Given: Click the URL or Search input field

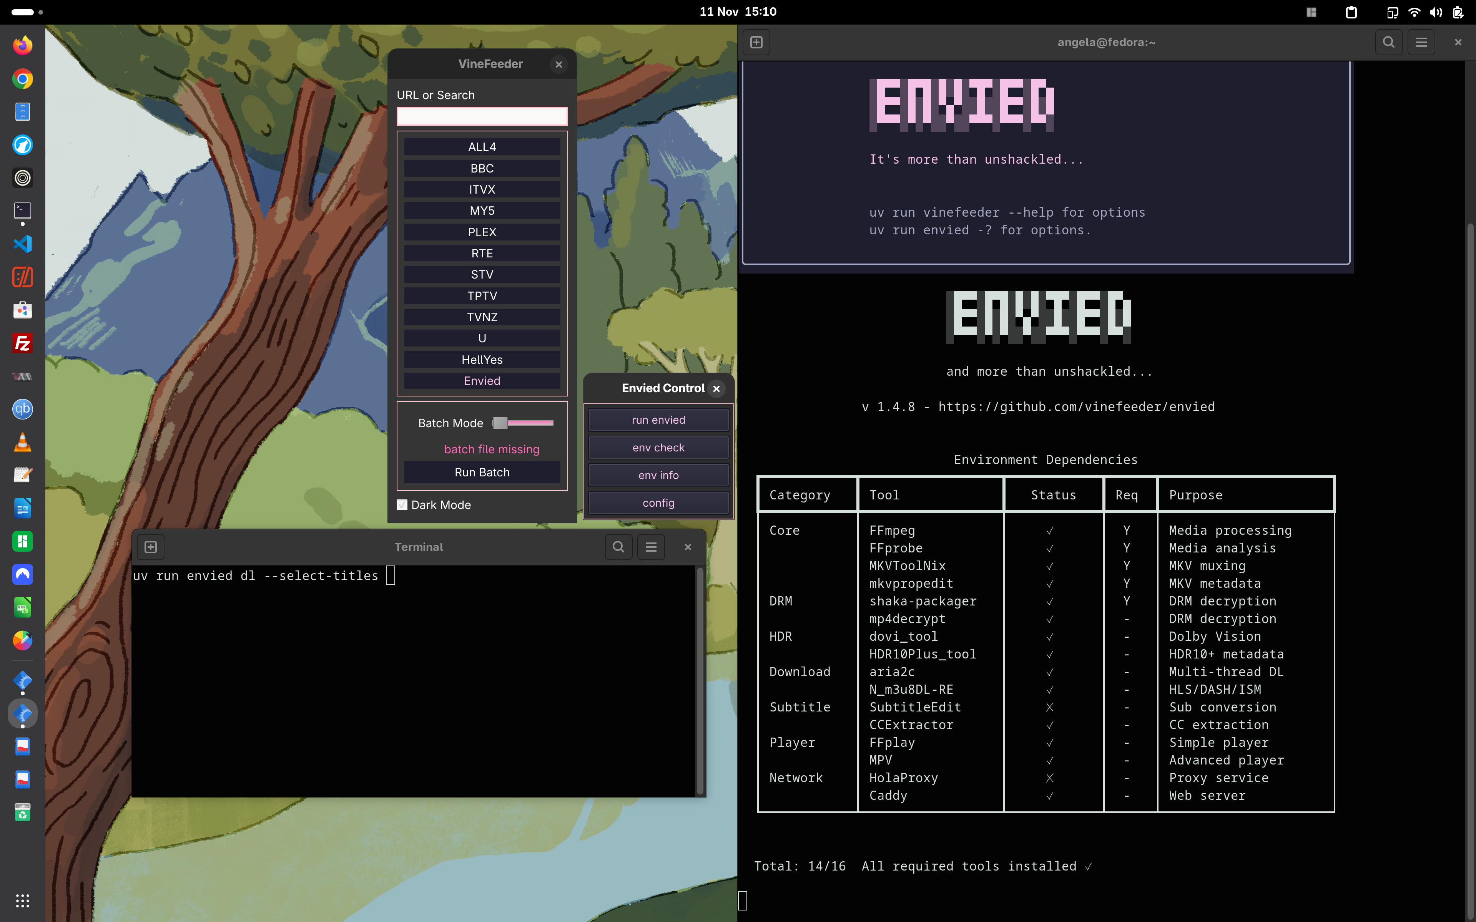Looking at the screenshot, I should [482, 116].
